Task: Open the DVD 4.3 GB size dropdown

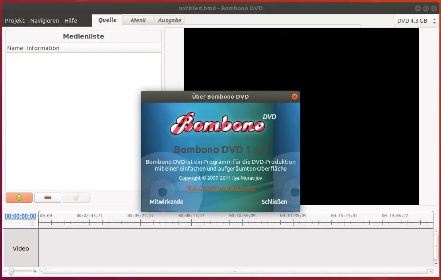Action: click(416, 21)
